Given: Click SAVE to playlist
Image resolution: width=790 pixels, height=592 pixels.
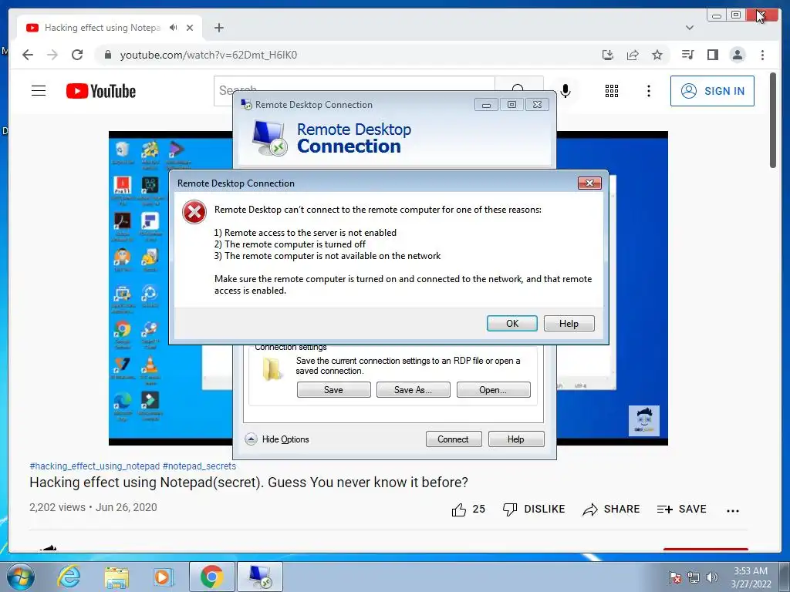Looking at the screenshot, I should 682,510.
